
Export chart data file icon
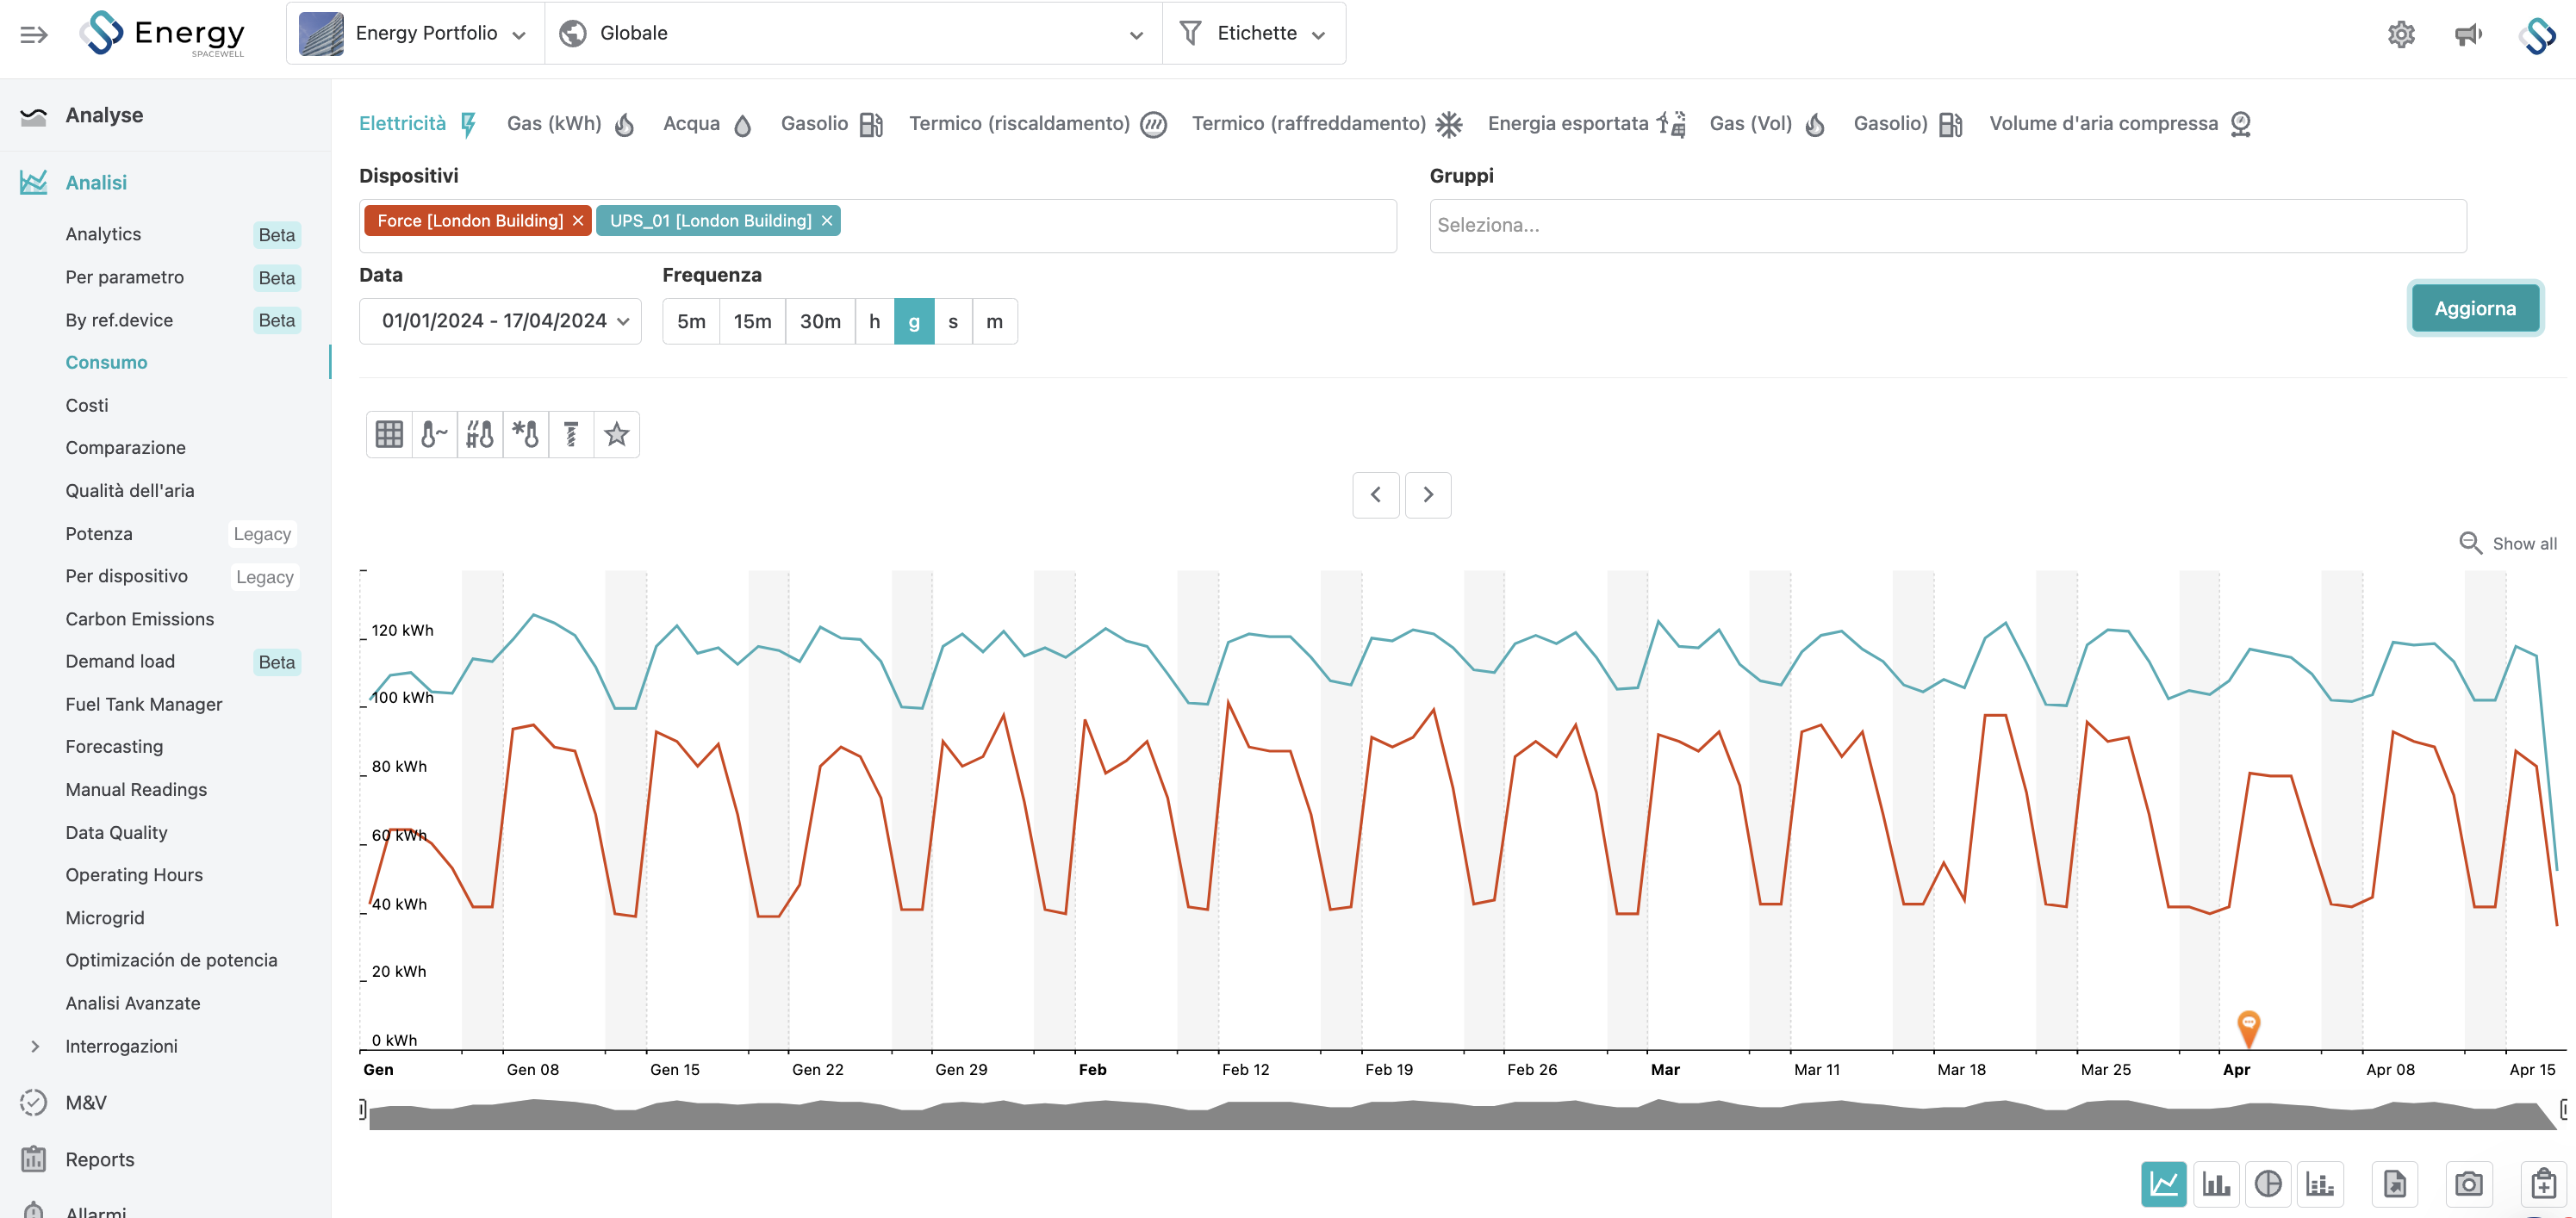click(x=2395, y=1184)
